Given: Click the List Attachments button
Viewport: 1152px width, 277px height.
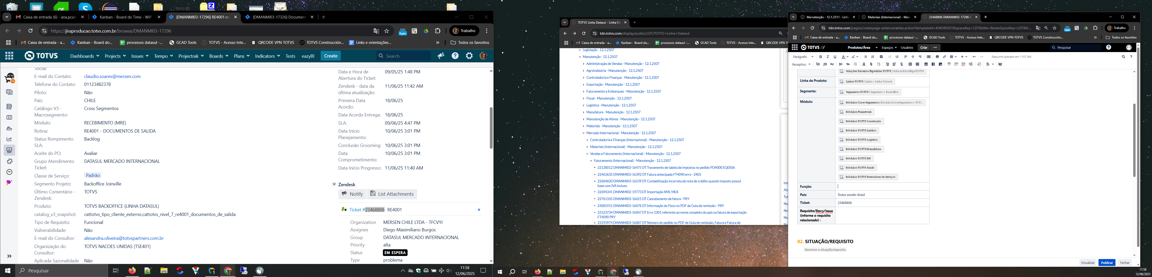Looking at the screenshot, I should (x=392, y=194).
